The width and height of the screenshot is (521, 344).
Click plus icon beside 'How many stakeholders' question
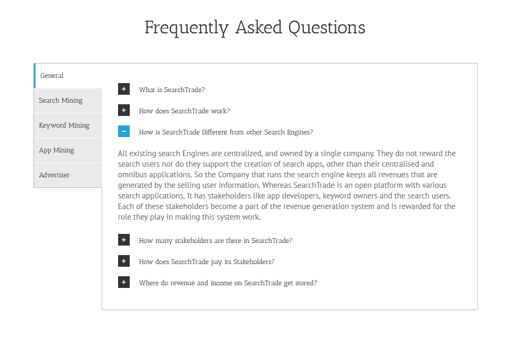(124, 240)
